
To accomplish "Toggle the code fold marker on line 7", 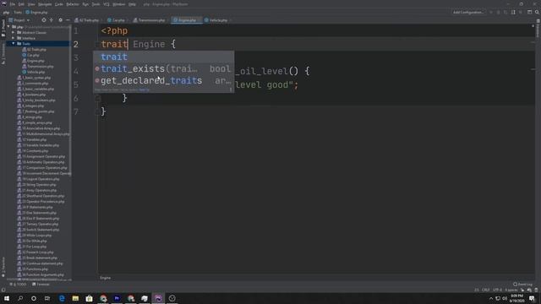I will click(x=98, y=111).
